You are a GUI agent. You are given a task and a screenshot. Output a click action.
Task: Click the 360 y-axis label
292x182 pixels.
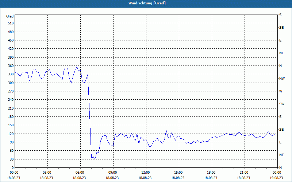tap(11, 66)
